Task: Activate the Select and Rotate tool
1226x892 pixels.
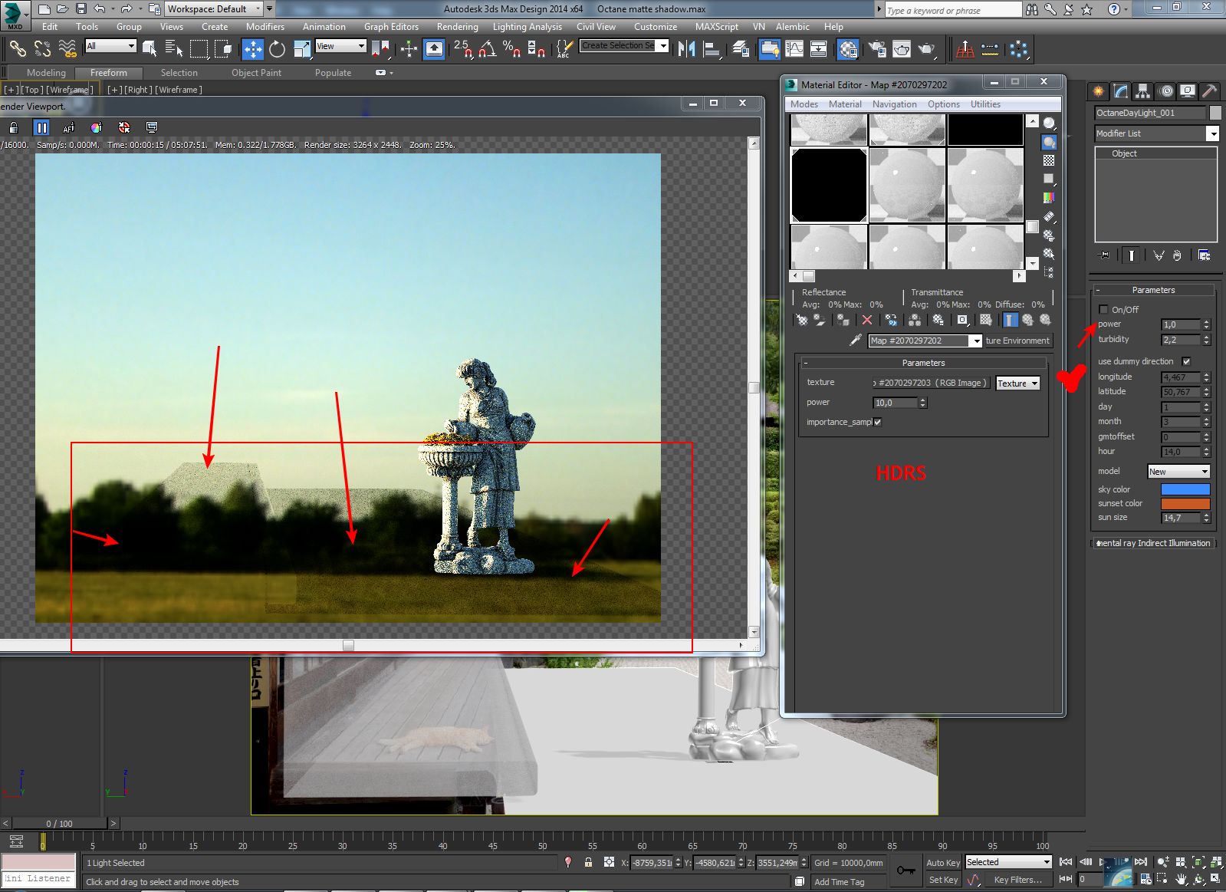Action: click(277, 49)
